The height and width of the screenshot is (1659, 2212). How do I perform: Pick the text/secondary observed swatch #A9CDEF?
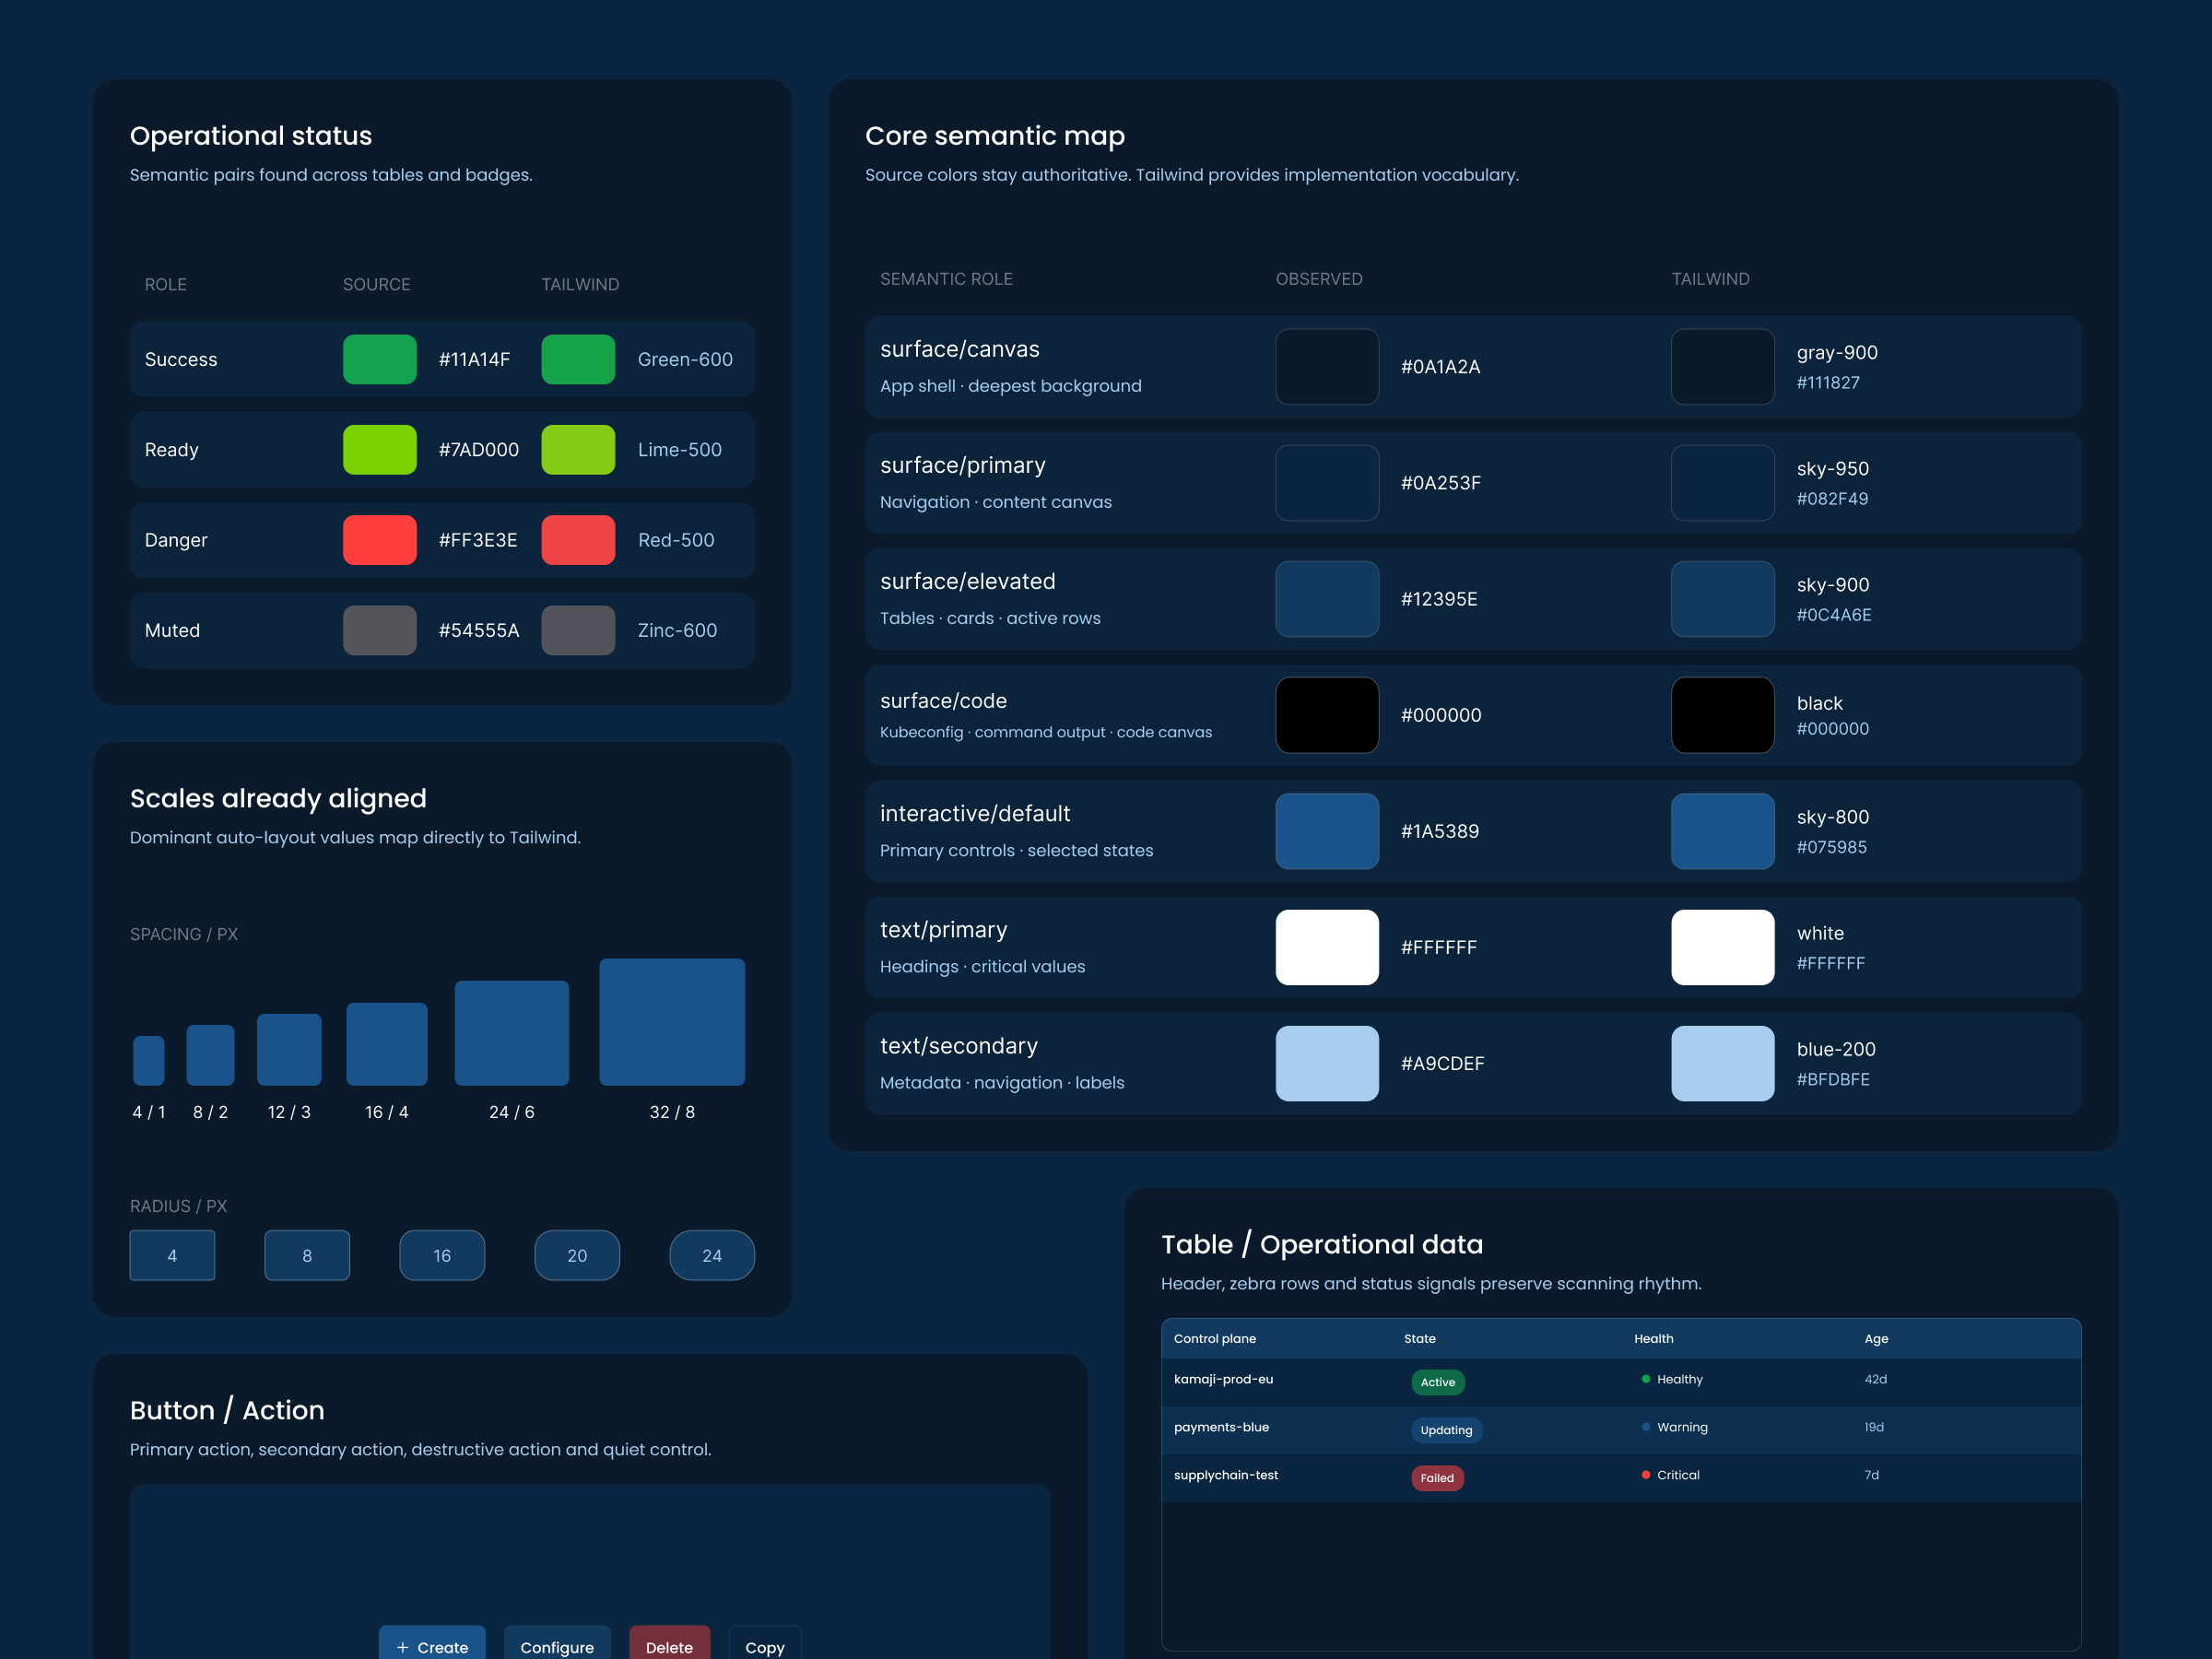(1327, 1063)
